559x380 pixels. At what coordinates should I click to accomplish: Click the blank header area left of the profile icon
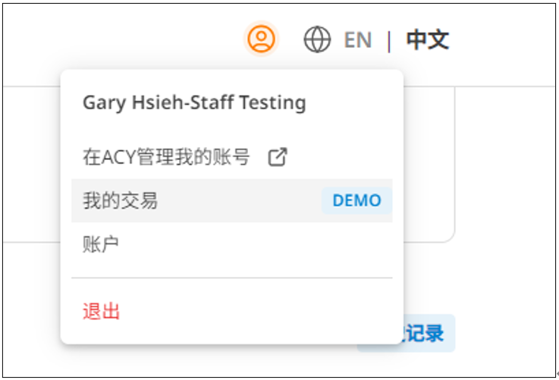(x=121, y=39)
